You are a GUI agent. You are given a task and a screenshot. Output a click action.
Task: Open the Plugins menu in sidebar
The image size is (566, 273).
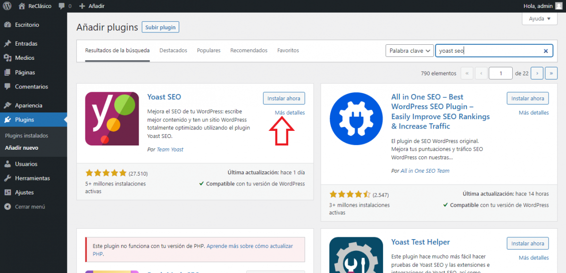25,120
